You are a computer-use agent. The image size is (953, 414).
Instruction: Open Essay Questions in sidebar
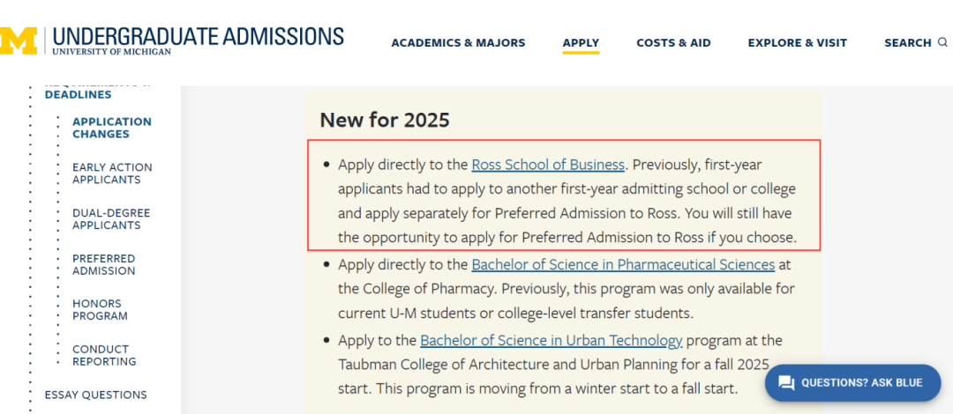96,396
